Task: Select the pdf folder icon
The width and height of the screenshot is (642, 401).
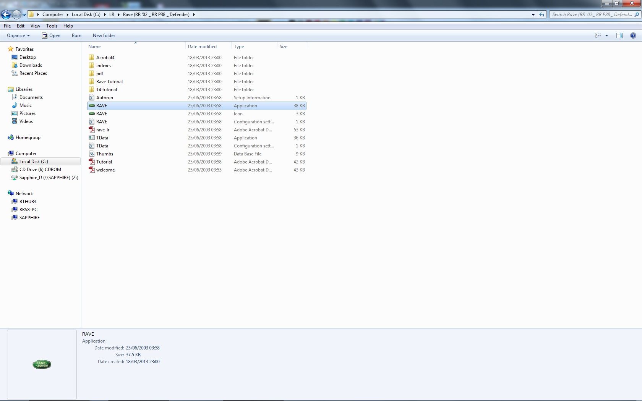Action: tap(91, 74)
